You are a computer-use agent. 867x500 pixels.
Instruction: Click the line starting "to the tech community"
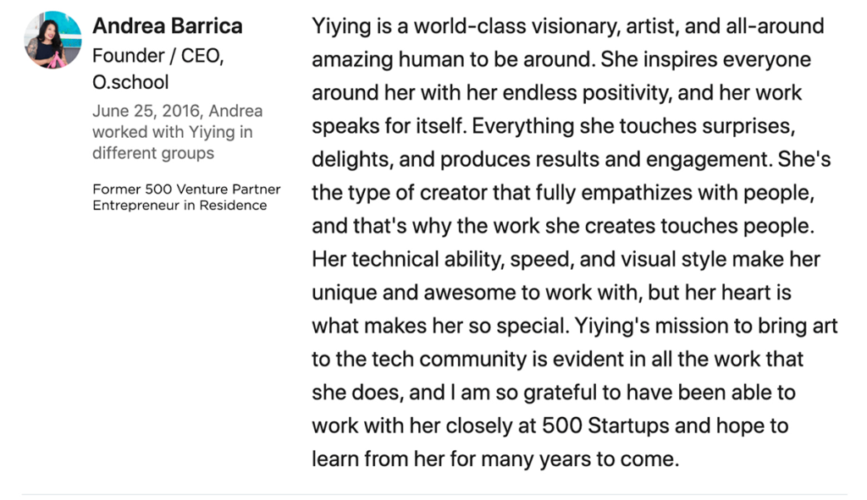[x=557, y=359]
